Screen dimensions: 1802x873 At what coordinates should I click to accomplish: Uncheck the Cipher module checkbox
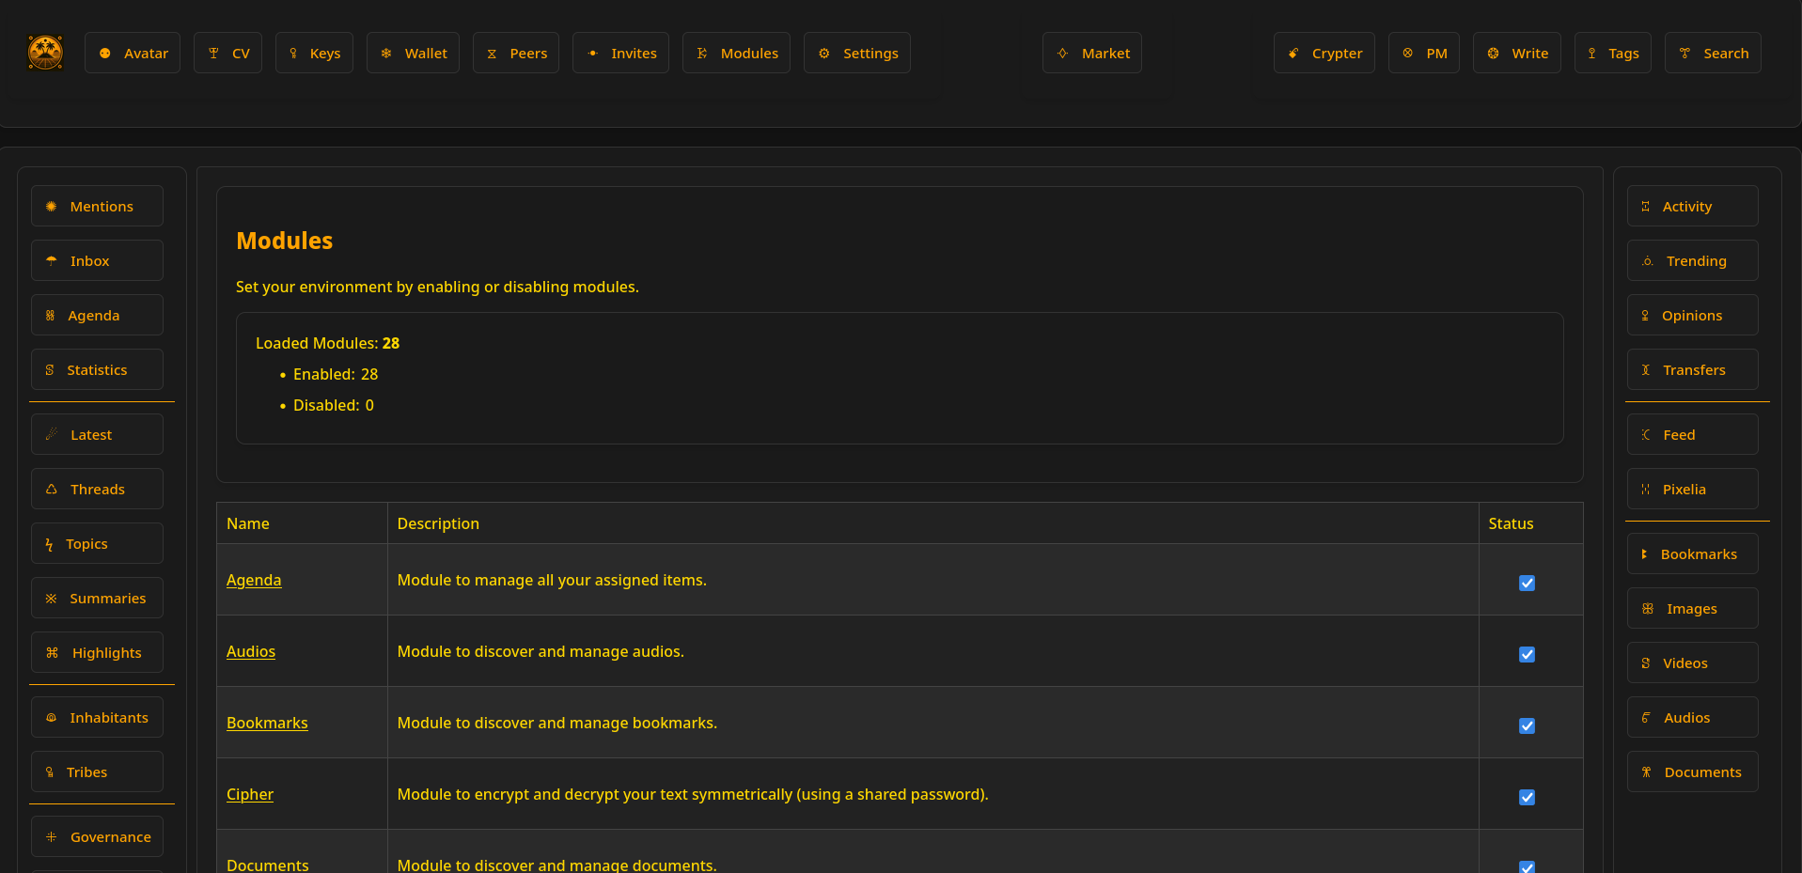[1528, 797]
